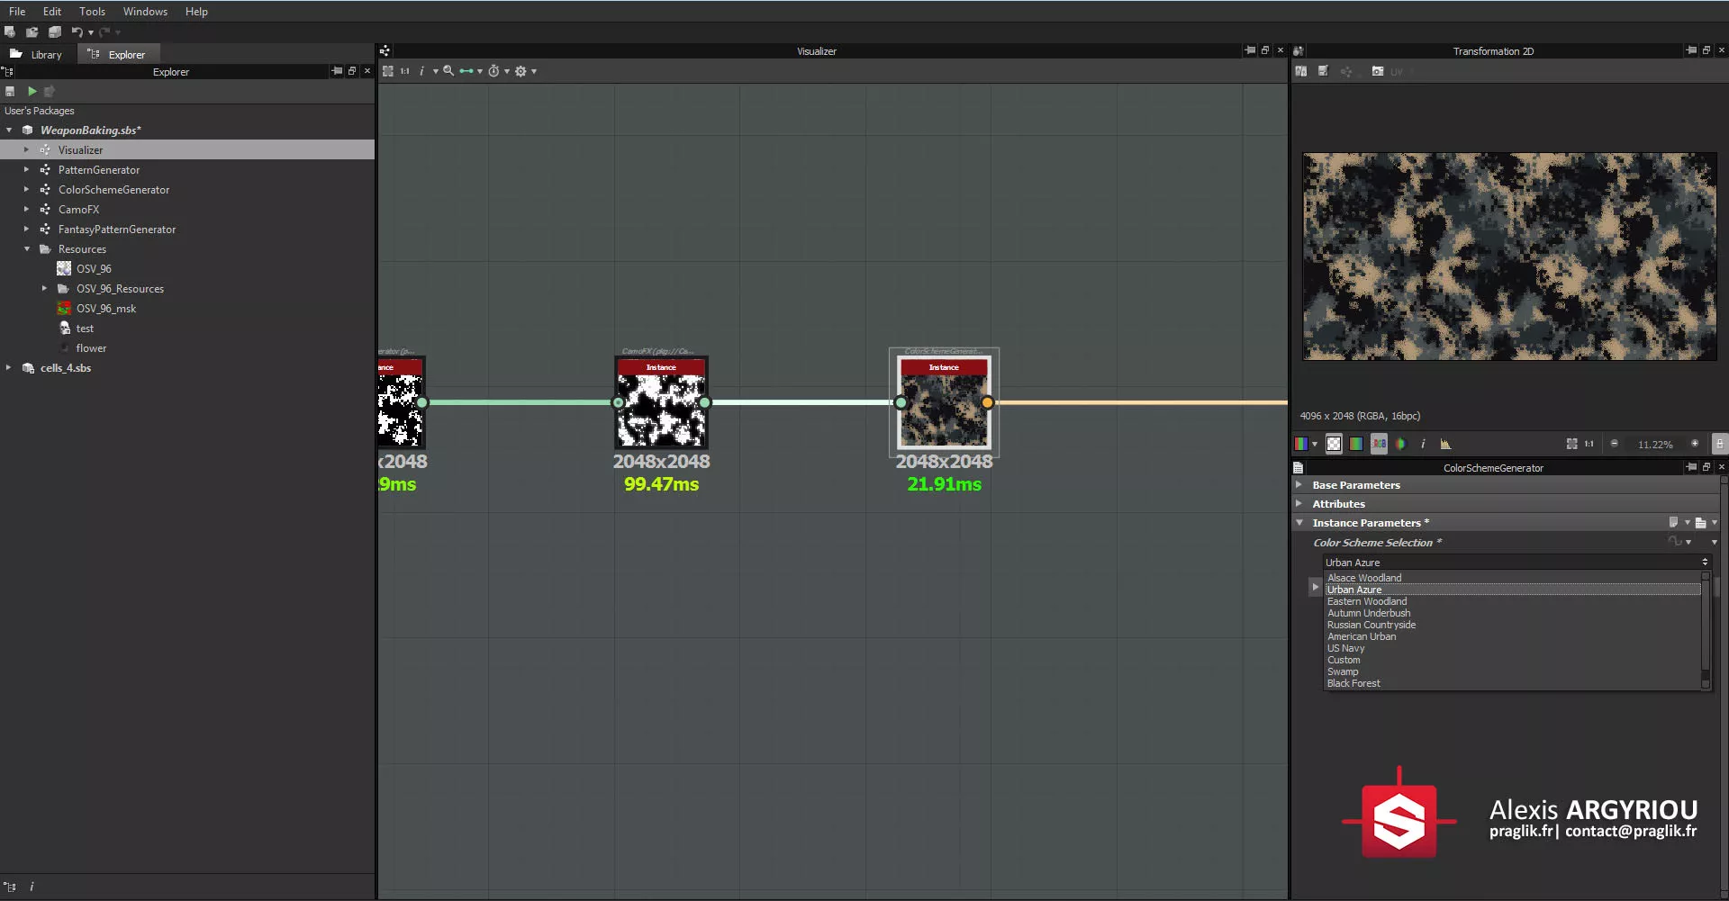Viewport: 1729px width, 901px height.
Task: Toggle the lock icon beside the zoom percentage
Action: pyautogui.click(x=1719, y=444)
